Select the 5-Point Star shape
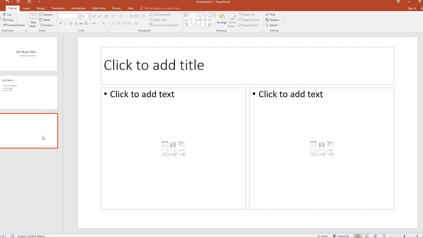The image size is (423, 238). 210,24
